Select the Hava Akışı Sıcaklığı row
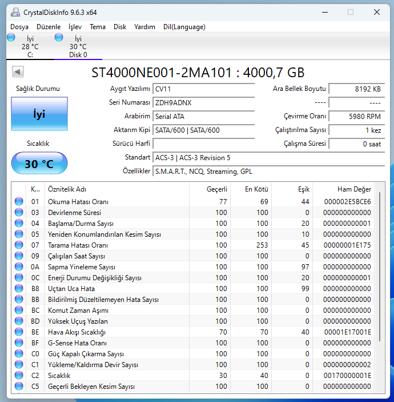This screenshot has height=402, width=394. tap(193, 332)
